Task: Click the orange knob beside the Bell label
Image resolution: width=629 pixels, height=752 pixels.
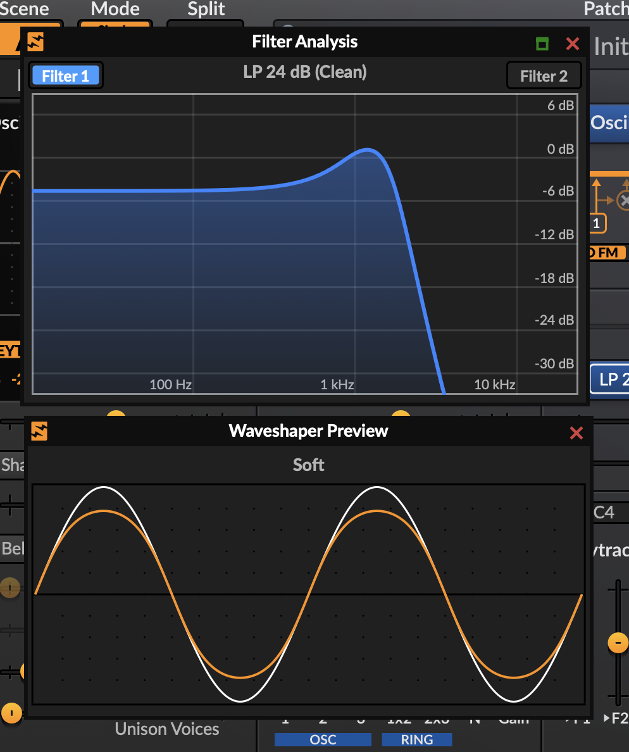Action: (10, 587)
